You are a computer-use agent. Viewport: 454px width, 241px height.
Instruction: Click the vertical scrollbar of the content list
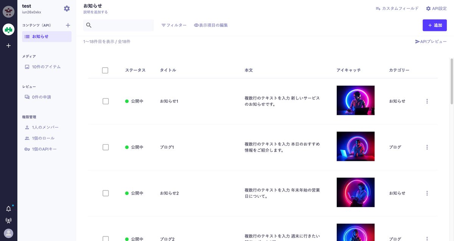point(452,81)
